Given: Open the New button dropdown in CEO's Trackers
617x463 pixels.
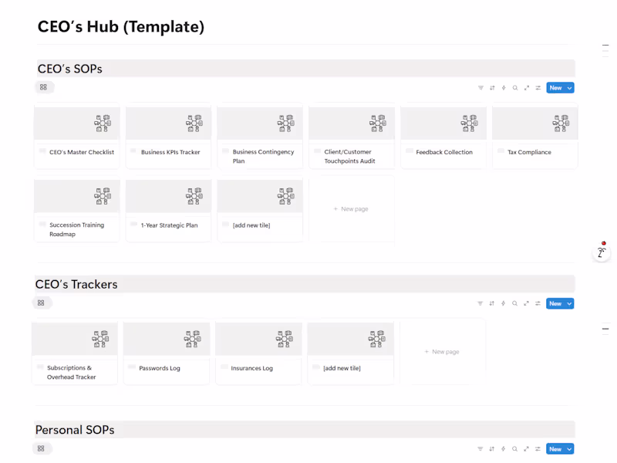Looking at the screenshot, I should [x=569, y=303].
